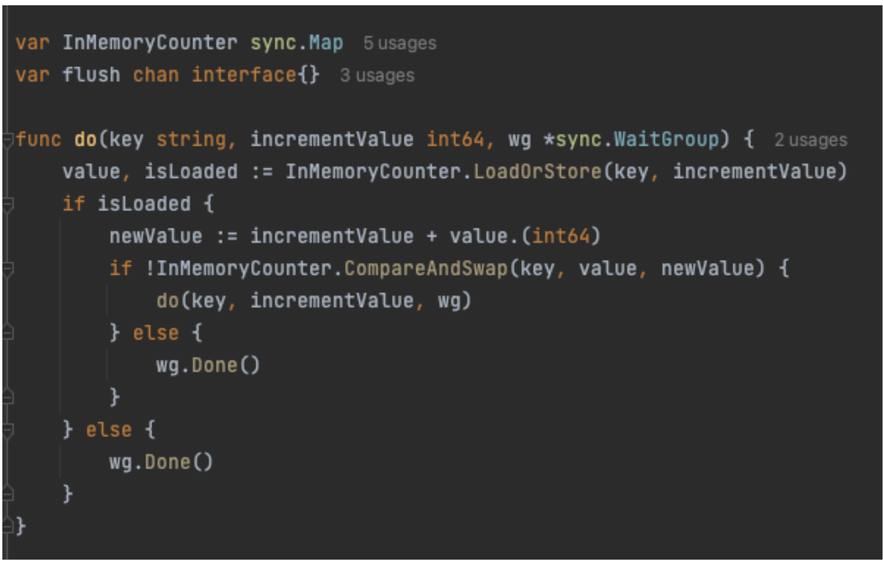This screenshot has height=561, width=883.
Task: Click the flush variable name
Action: [91, 75]
